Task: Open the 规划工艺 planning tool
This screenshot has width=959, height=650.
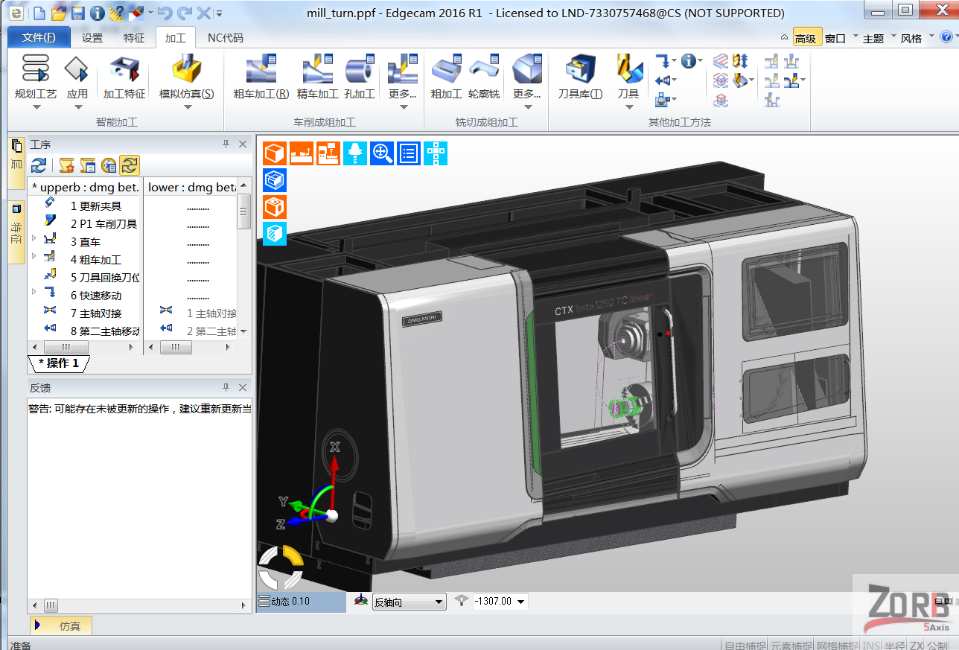Action: pyautogui.click(x=35, y=77)
